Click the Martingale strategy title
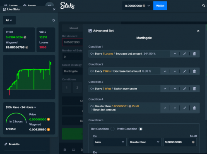This screenshot has height=154, width=207. tap(144, 38)
